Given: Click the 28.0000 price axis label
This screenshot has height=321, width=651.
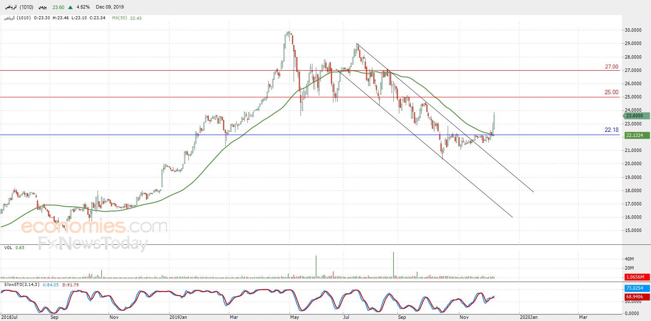Looking at the screenshot, I should [x=633, y=57].
